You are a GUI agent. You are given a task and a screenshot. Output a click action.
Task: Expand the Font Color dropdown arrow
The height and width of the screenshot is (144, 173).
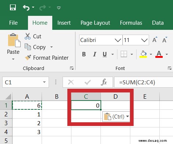pos(167,54)
